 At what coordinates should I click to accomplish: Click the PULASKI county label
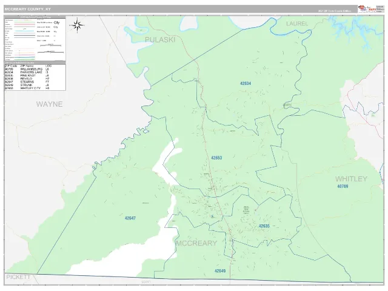160,39
